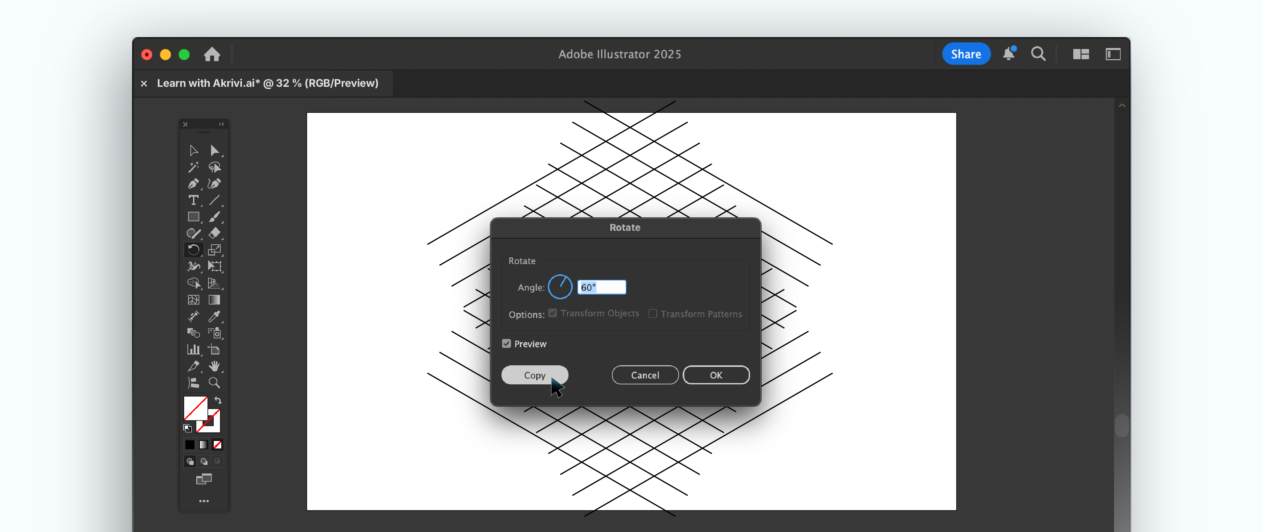Image resolution: width=1263 pixels, height=532 pixels.
Task: Open the Switch Workspace icon
Action: 1113,54
